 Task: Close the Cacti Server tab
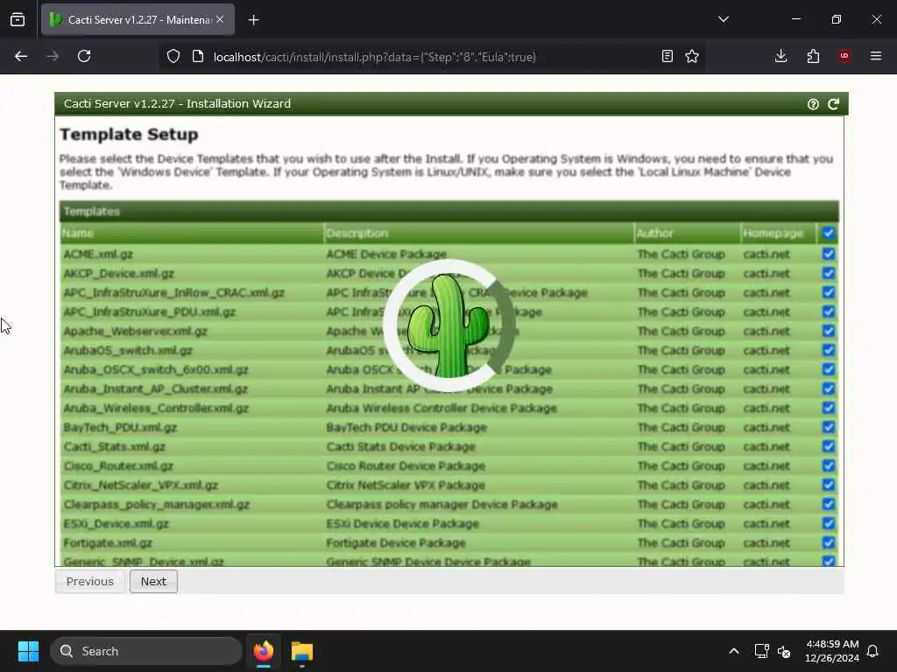(220, 19)
